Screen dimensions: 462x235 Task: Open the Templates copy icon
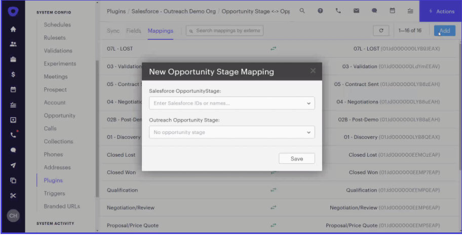click(x=13, y=180)
